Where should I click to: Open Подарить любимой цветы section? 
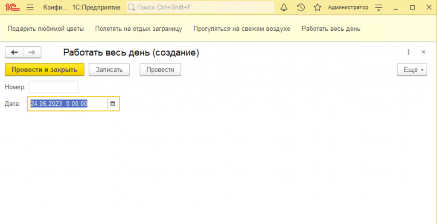[46, 29]
